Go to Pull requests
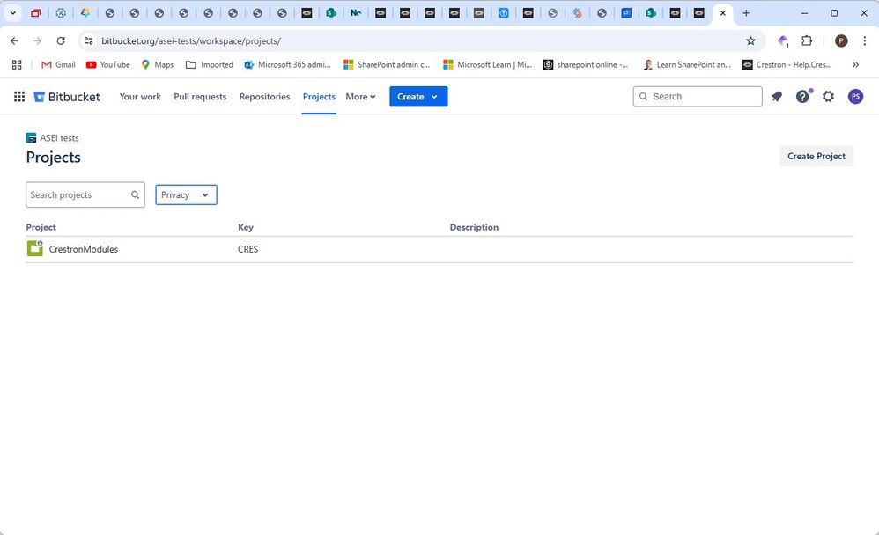This screenshot has width=879, height=535. [x=200, y=97]
